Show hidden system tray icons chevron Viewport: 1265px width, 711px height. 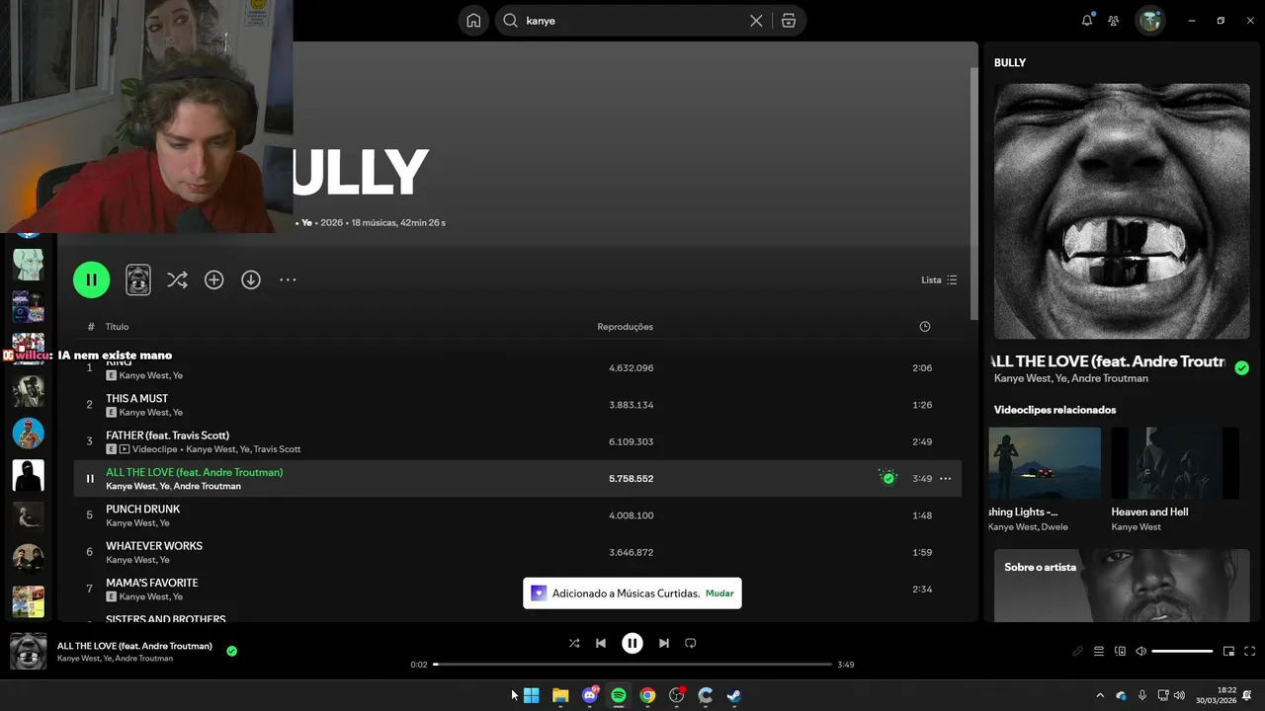(x=1100, y=695)
